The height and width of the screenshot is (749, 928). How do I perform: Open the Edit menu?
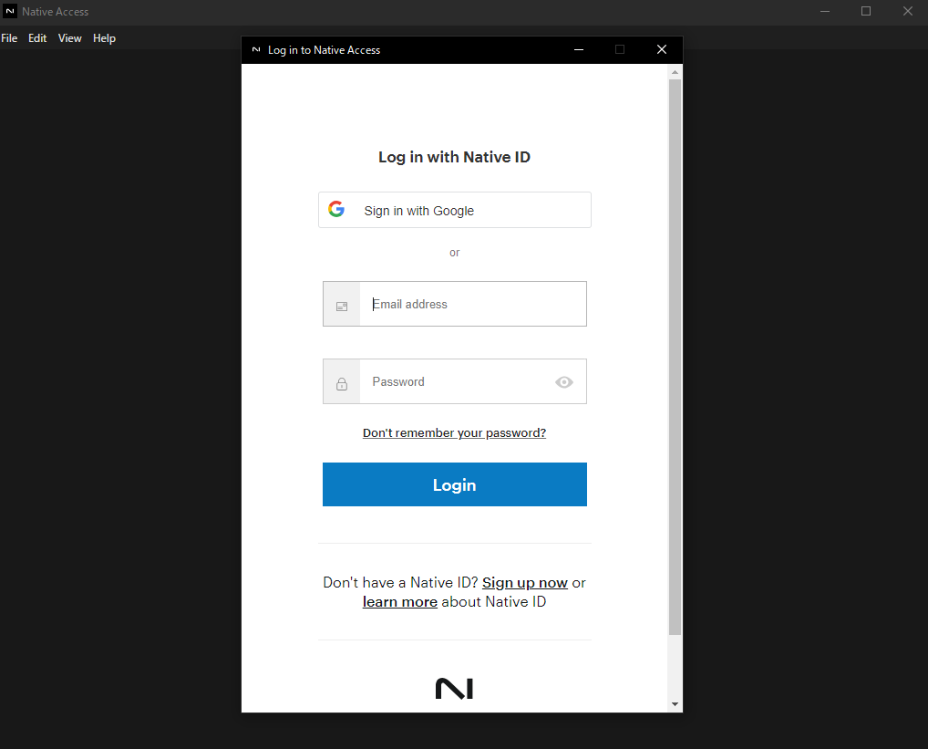pos(37,38)
